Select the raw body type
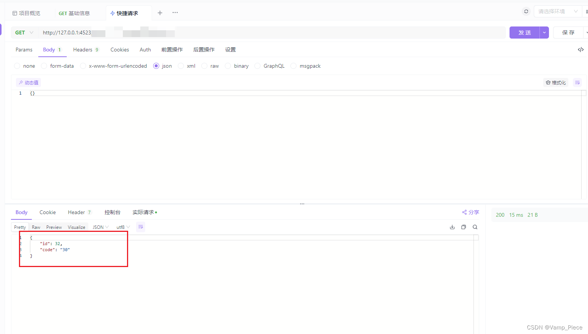The height and width of the screenshot is (334, 588). pos(210,66)
